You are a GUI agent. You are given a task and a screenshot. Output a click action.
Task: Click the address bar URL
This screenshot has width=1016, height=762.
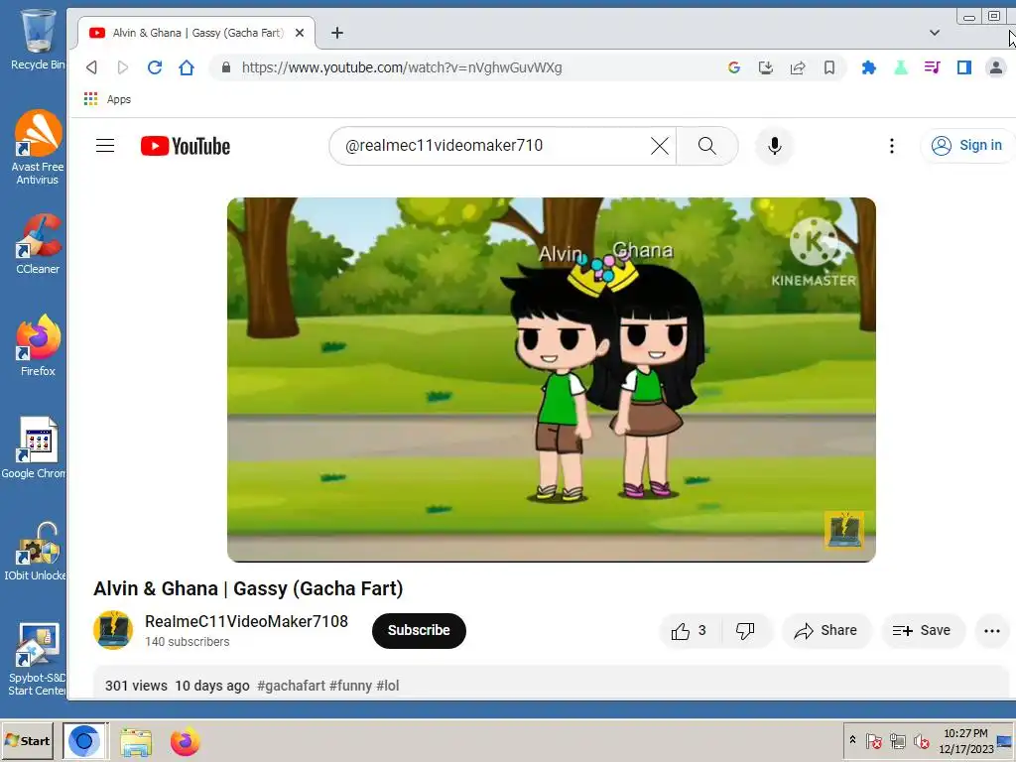coord(402,67)
